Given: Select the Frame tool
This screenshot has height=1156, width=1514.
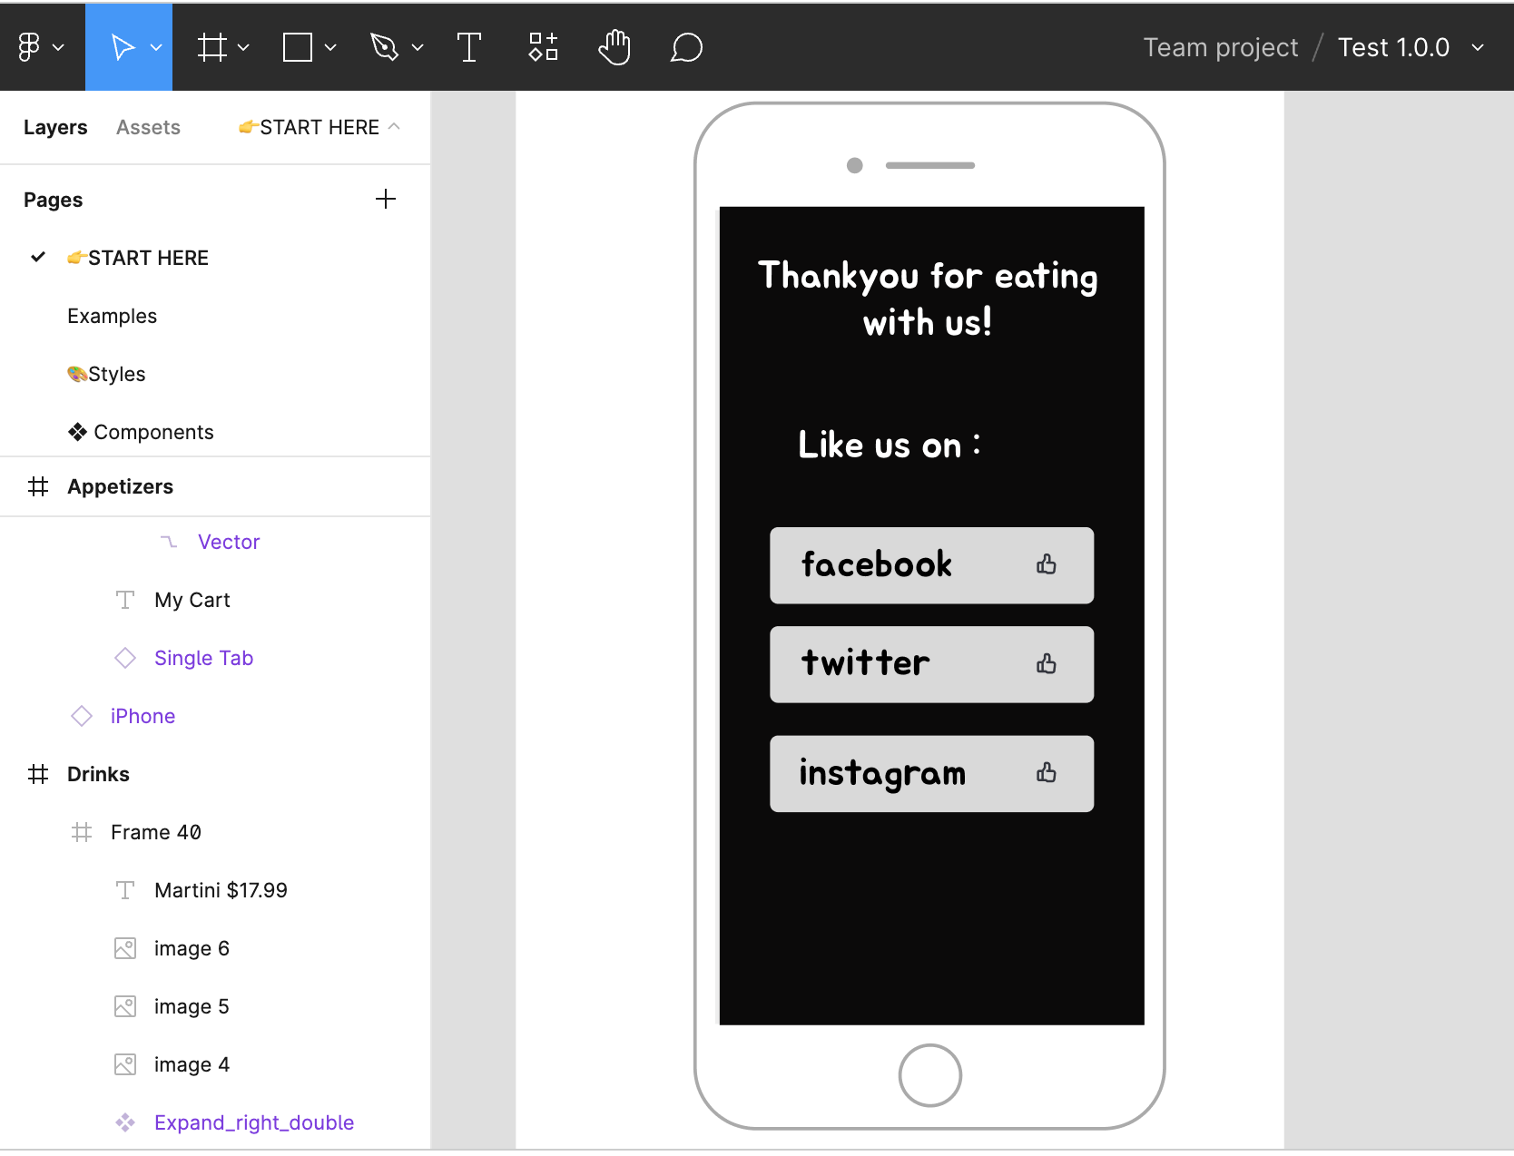Looking at the screenshot, I should pyautogui.click(x=212, y=47).
